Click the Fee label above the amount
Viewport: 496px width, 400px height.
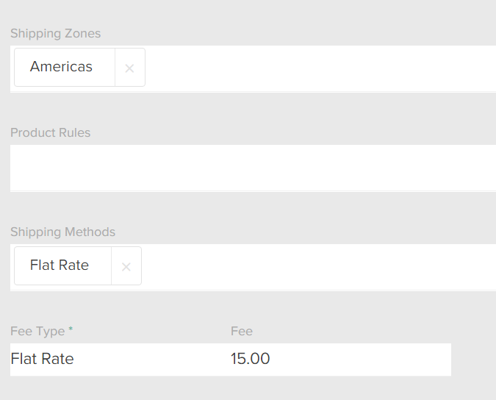pos(242,332)
